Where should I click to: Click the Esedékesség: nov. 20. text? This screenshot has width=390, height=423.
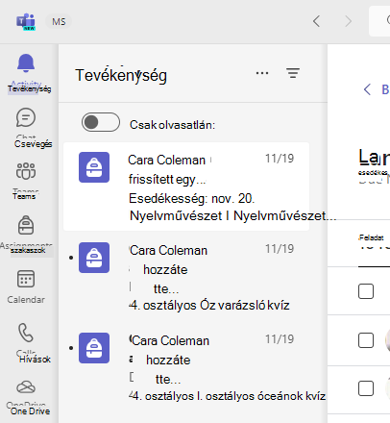click(191, 199)
